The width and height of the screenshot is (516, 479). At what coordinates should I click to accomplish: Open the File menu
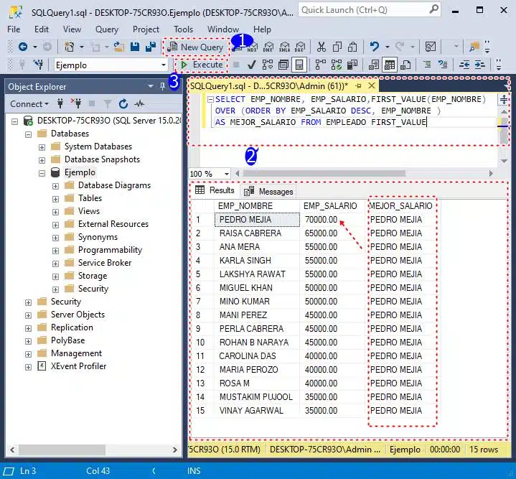[x=14, y=29]
